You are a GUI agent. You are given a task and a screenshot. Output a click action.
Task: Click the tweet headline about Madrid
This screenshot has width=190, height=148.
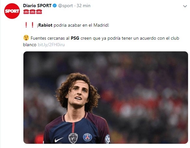click(73, 25)
